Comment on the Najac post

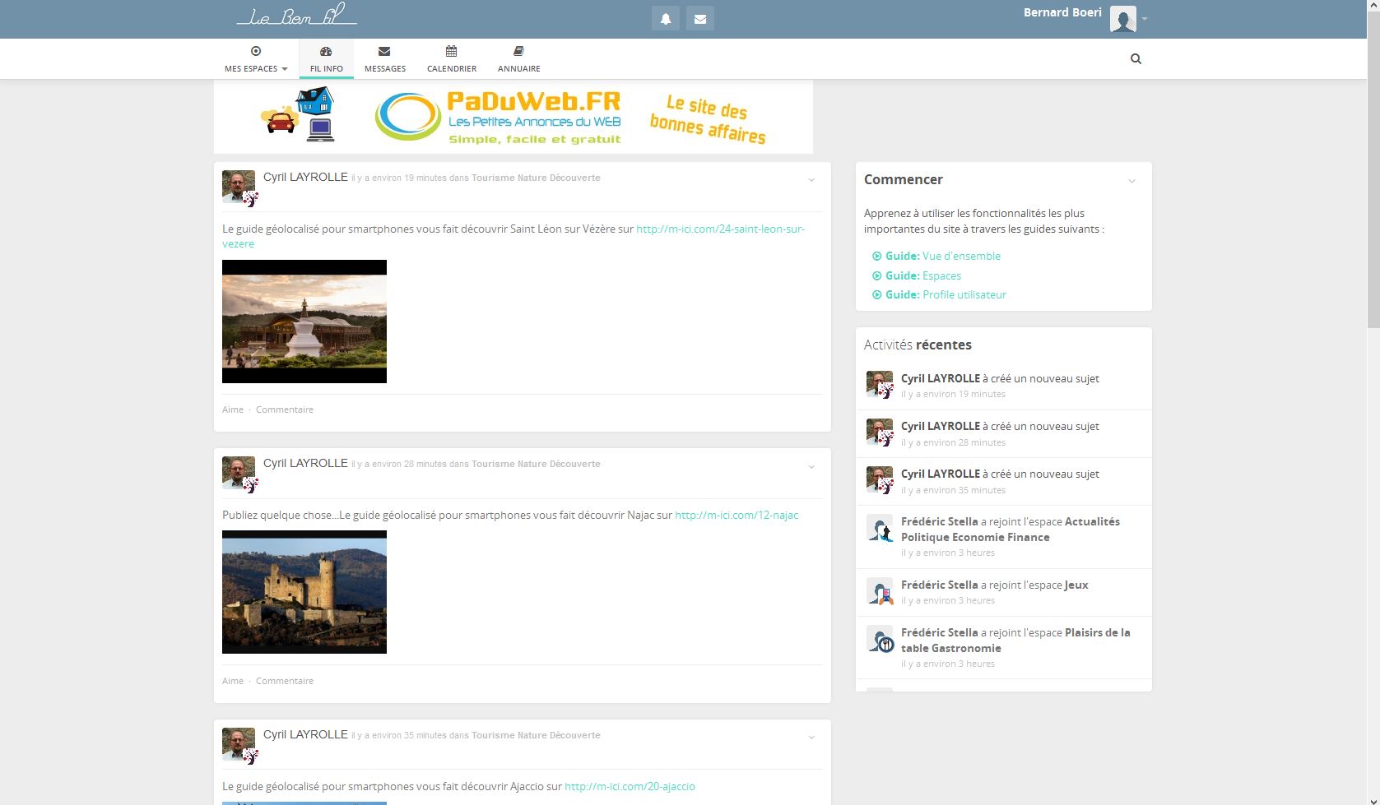[x=285, y=681]
